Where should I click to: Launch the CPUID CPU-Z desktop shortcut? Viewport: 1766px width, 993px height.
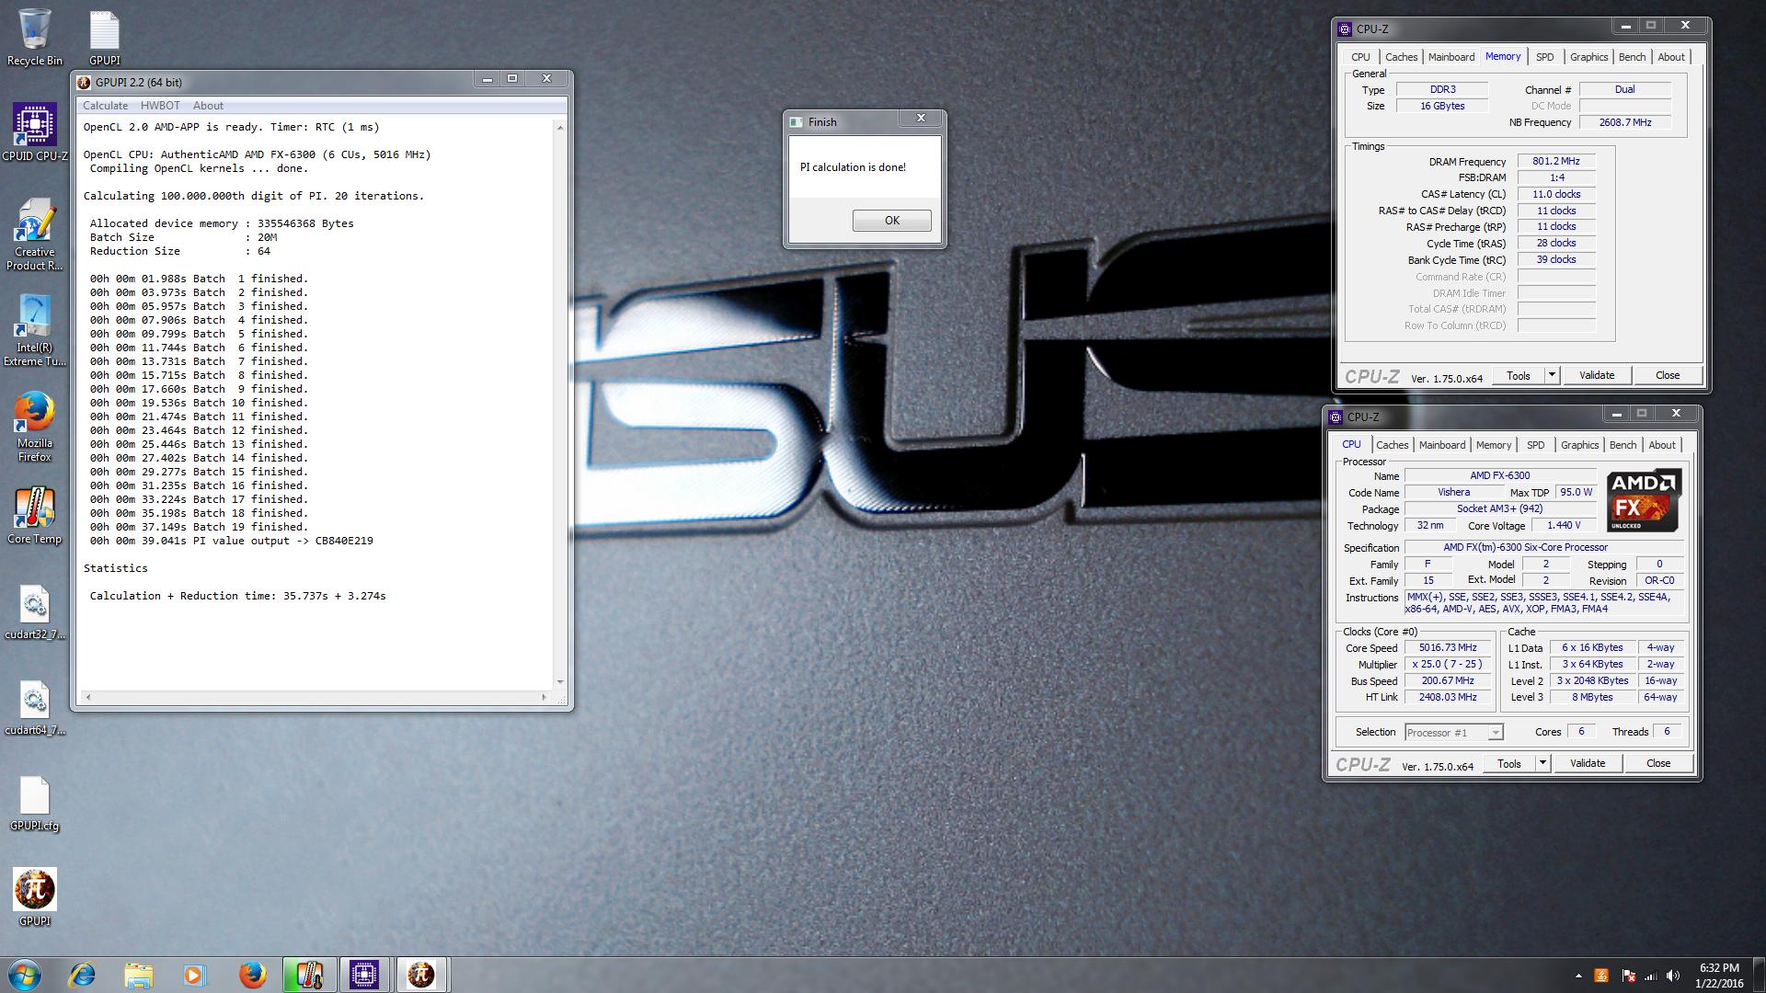[x=35, y=131]
